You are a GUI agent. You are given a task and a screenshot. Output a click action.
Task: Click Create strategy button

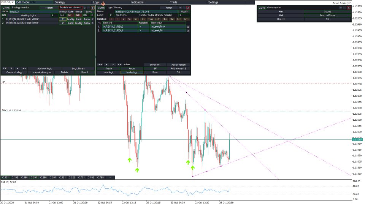coord(14,72)
